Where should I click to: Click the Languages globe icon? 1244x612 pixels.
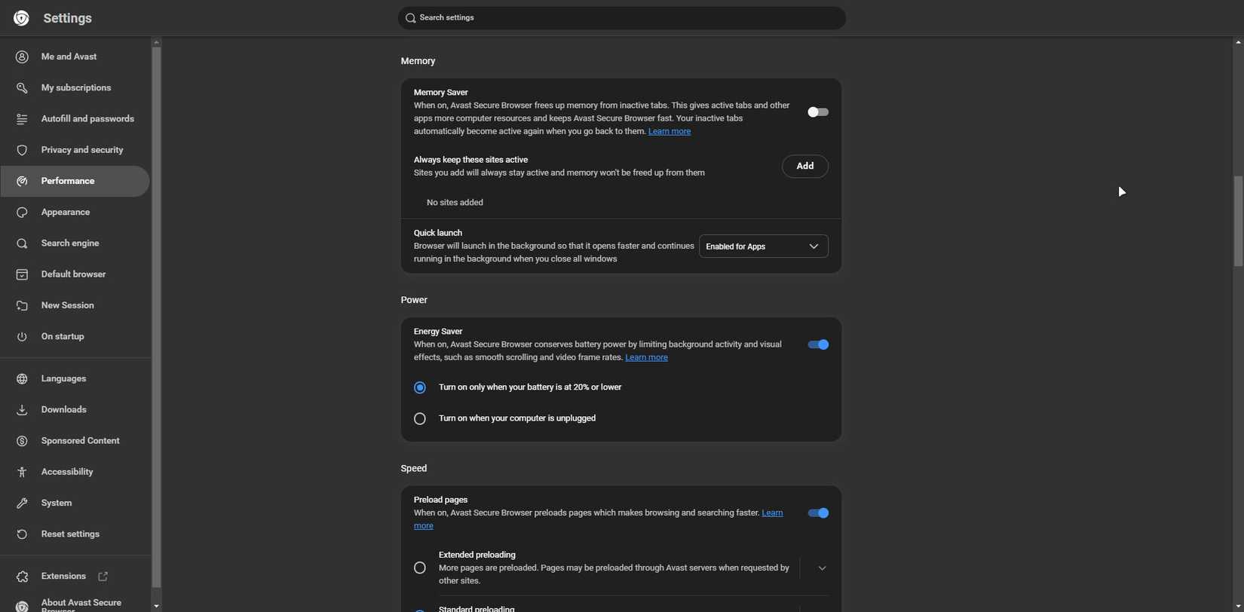[23, 379]
